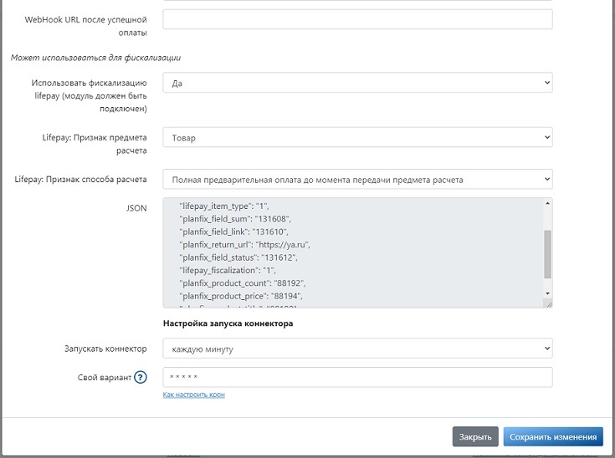Click the JSON textarea resize handle
The height and width of the screenshot is (458, 615).
click(549, 304)
